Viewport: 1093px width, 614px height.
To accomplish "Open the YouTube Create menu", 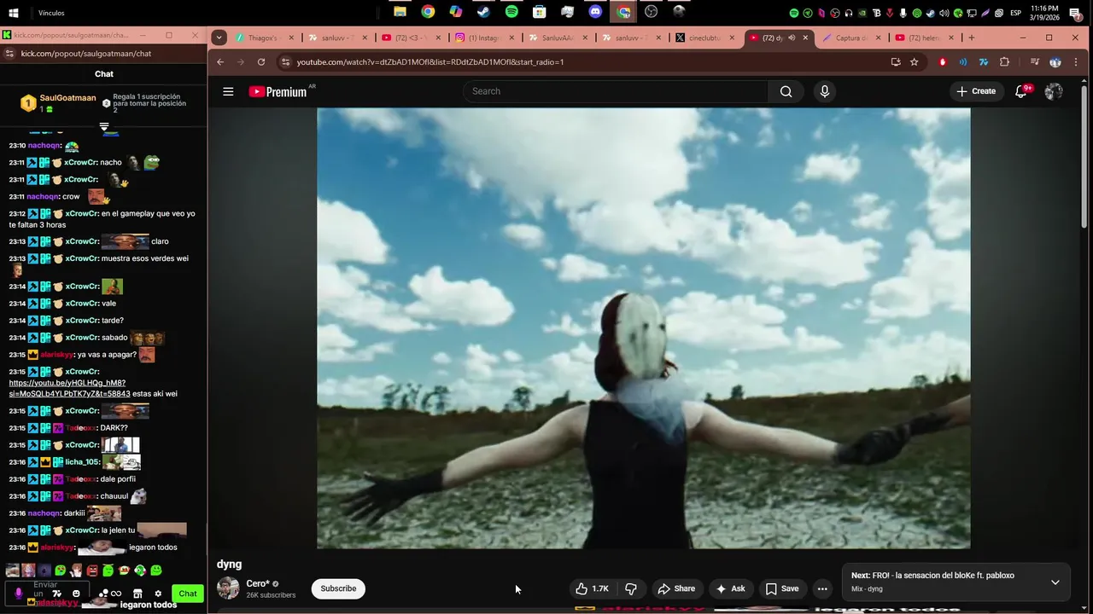I will pos(976,91).
